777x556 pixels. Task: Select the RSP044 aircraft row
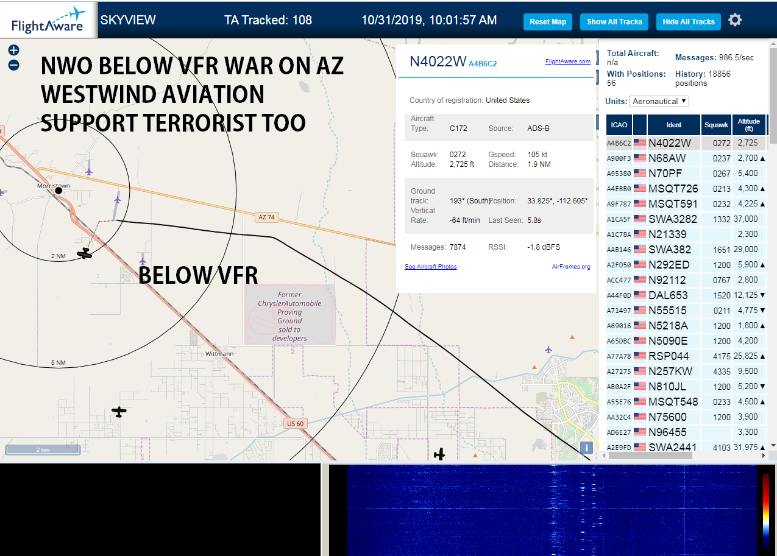point(687,356)
